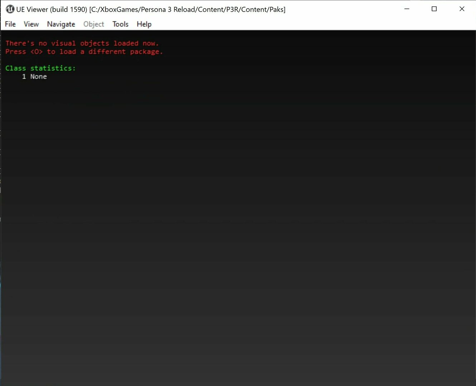Viewport: 476px width, 386px height.
Task: Click the red "no visual objects loaded" message
Action: coord(82,43)
